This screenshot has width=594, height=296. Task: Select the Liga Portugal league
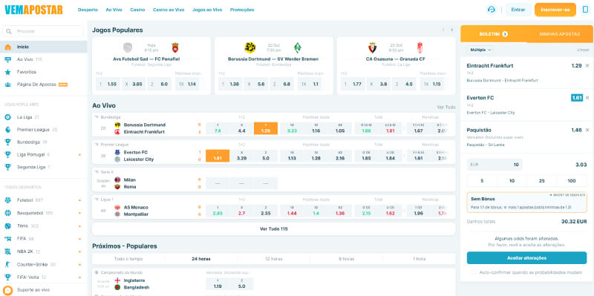click(x=44, y=154)
